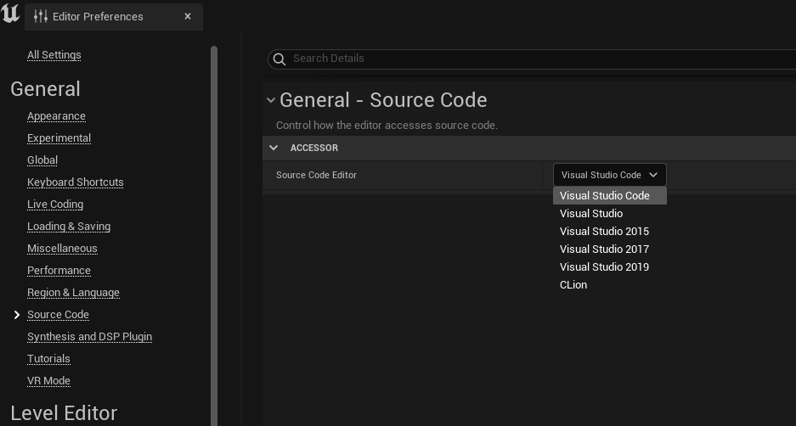Collapse the ACCESSOR category
Viewport: 796px width, 426px height.
click(274, 149)
